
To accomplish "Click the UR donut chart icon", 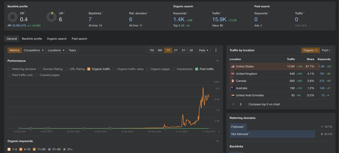I will (x=51, y=17).
